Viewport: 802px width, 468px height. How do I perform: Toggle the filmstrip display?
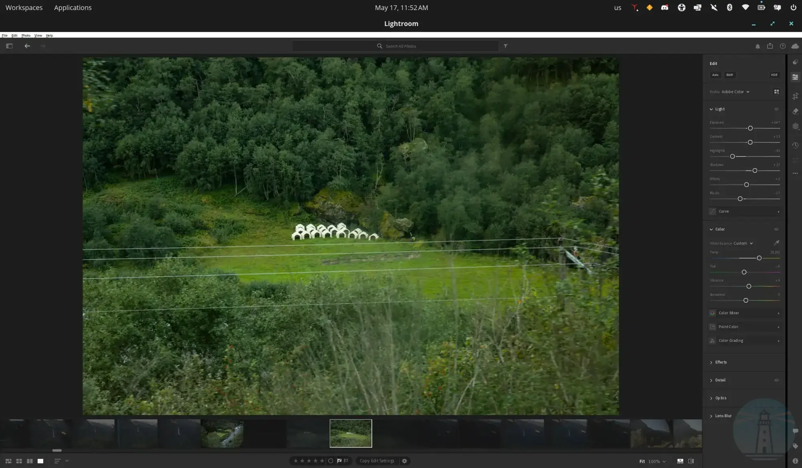tap(680, 461)
